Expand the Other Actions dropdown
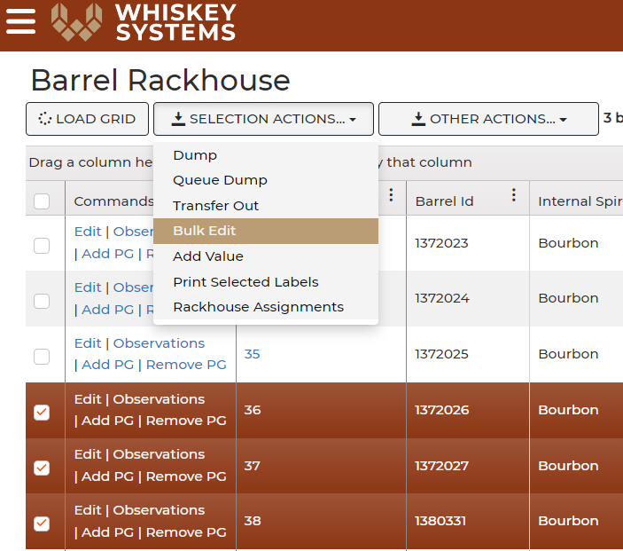The image size is (623, 551). (488, 119)
